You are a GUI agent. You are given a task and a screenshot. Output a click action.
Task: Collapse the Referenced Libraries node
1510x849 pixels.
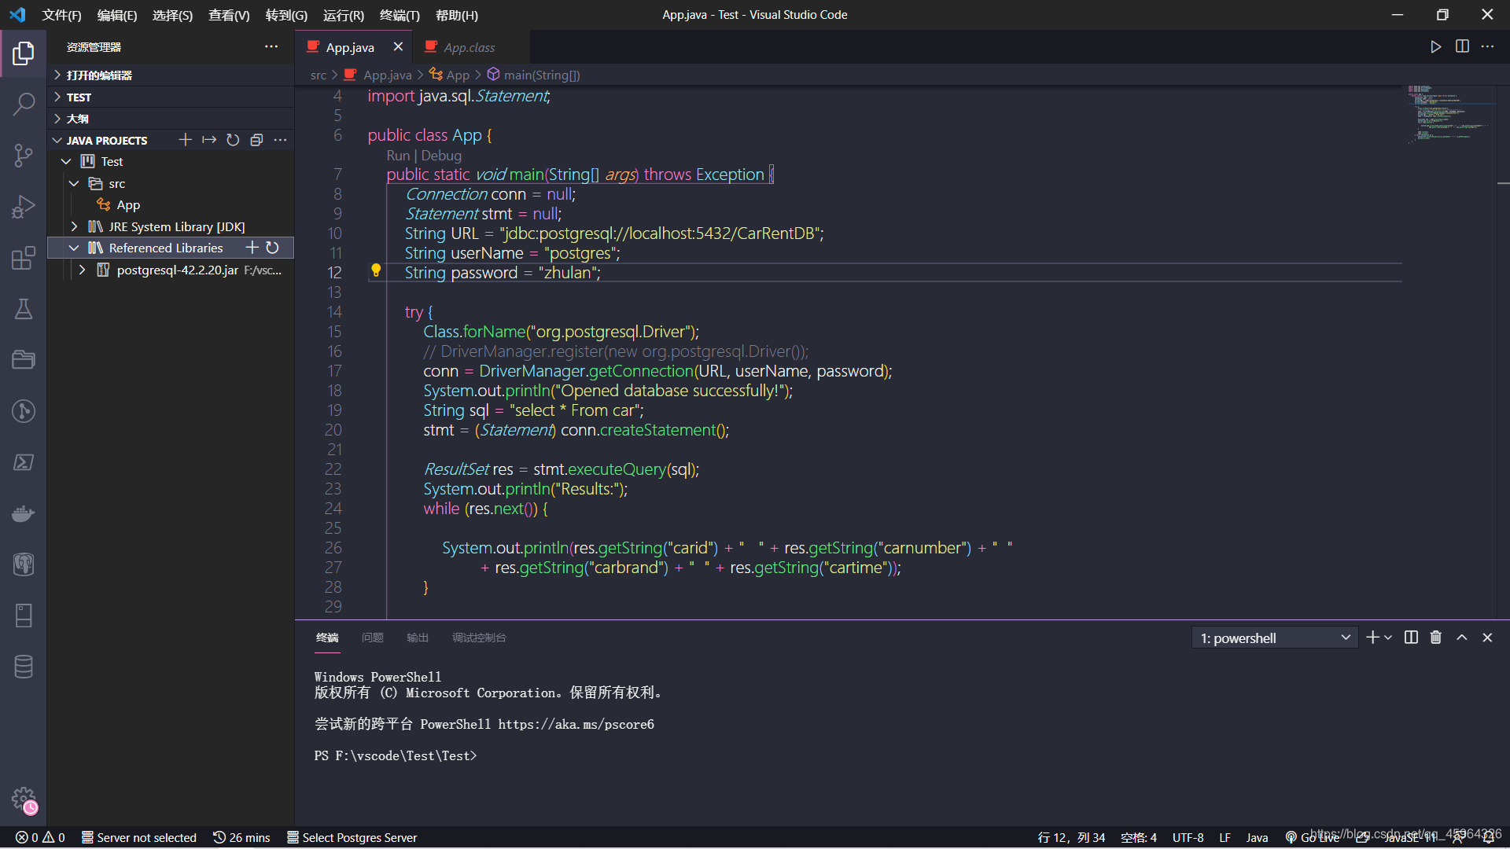point(74,248)
